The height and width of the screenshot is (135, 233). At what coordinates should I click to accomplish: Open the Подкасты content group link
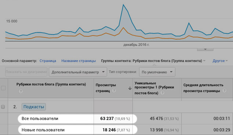34,107
